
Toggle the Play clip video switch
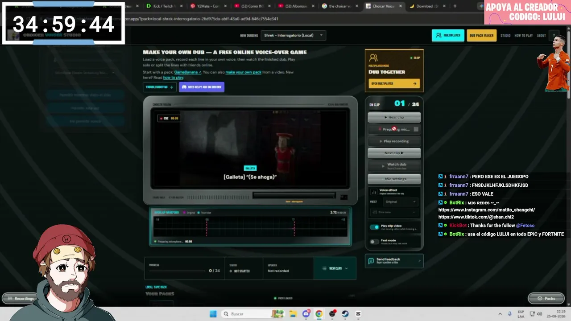pos(374,227)
